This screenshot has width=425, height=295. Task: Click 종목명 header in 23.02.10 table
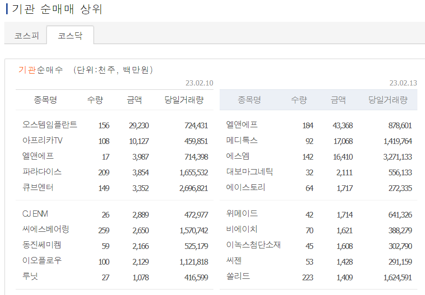pyautogui.click(x=45, y=100)
